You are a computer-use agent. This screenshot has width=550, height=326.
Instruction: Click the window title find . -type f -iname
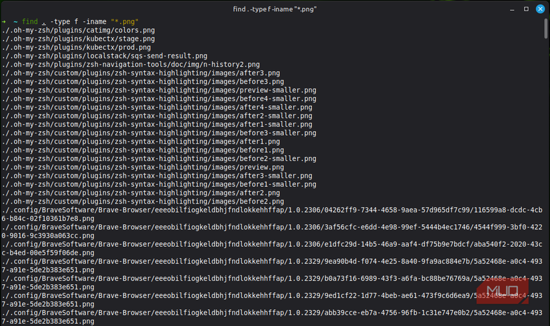point(275,9)
